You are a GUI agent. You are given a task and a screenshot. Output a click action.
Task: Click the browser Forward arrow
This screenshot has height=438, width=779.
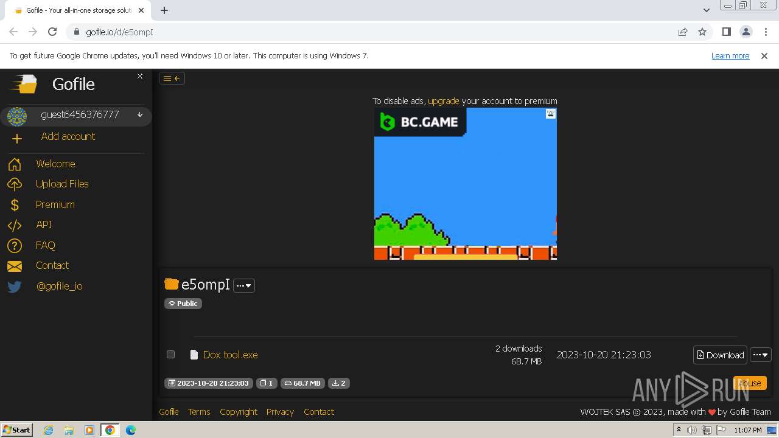(33, 32)
